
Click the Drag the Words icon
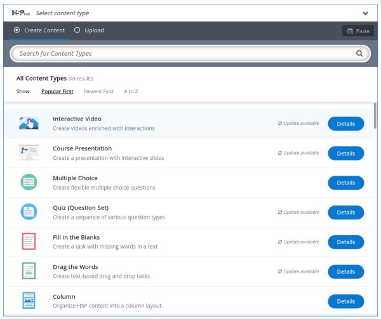[x=29, y=271]
